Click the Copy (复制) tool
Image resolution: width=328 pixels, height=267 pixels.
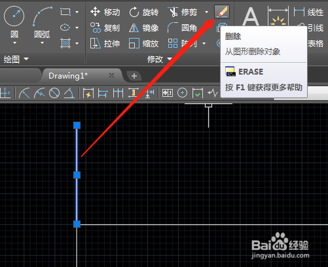pyautogui.click(x=105, y=27)
